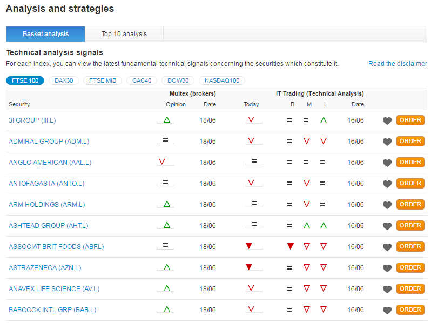
Task: Click ASHTEAD GROUP green L signal triangle
Action: 324,225
